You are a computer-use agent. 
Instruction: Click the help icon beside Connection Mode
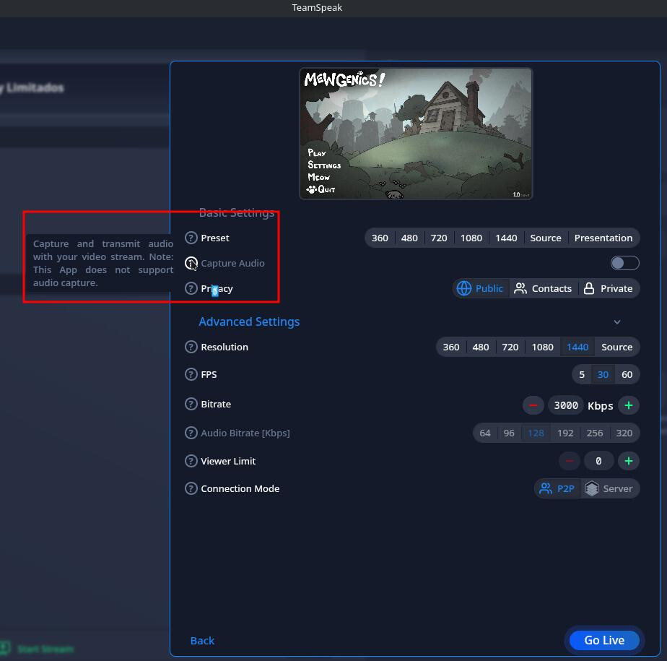click(x=191, y=488)
